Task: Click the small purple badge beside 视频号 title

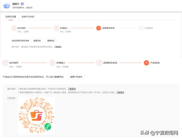Action: click(22, 4)
